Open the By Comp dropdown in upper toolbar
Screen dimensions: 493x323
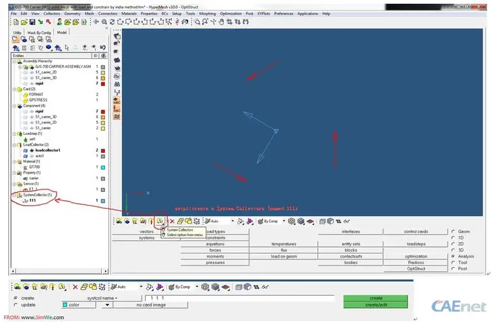tap(283, 221)
